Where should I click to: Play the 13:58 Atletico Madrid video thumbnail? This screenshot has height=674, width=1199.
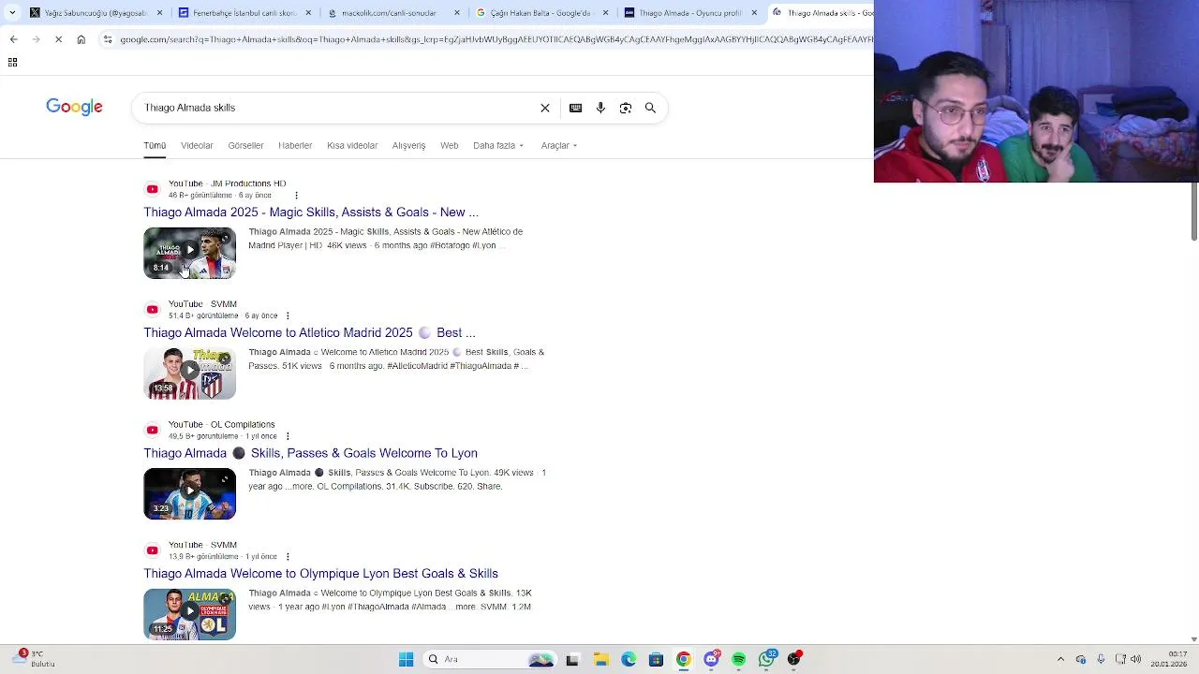tap(189, 374)
